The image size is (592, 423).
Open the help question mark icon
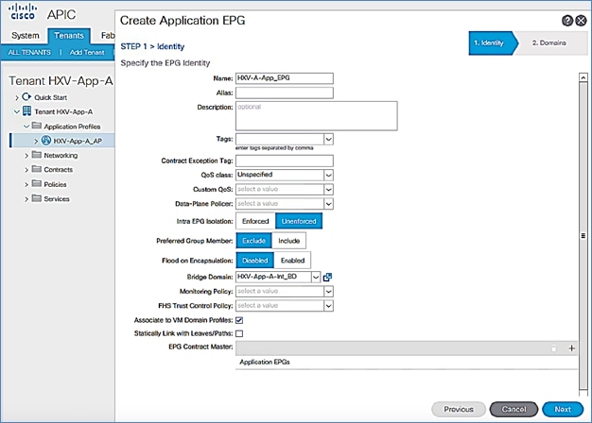(x=567, y=21)
